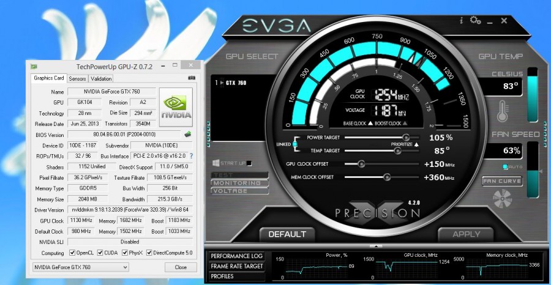Switch to the Graphics Card tab

tap(49, 78)
